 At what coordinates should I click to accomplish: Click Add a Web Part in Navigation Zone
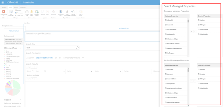pos(14,31)
